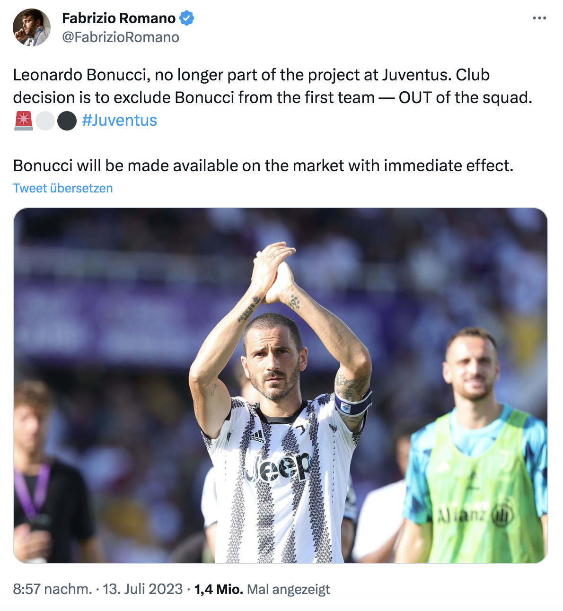This screenshot has width=563, height=611.
Task: Click the 'Bonucci will be made available' sentence
Action: coord(263,166)
